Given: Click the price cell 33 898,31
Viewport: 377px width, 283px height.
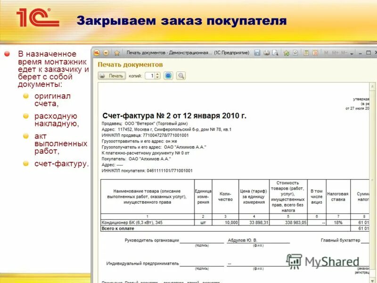Looking at the screenshot, I should pyautogui.click(x=254, y=223).
